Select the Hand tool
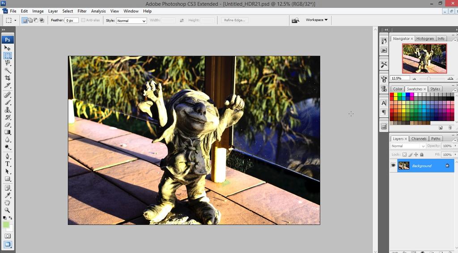 [8, 202]
